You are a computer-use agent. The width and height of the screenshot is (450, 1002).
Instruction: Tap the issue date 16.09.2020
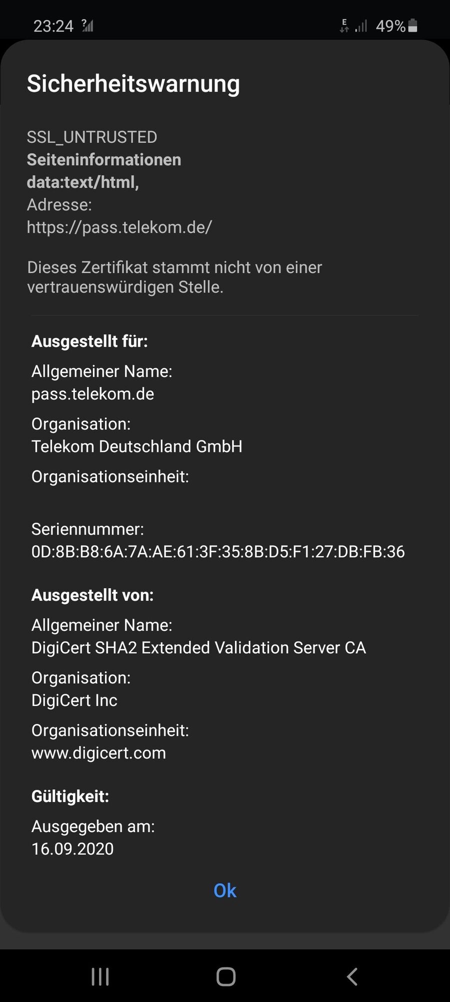[72, 849]
